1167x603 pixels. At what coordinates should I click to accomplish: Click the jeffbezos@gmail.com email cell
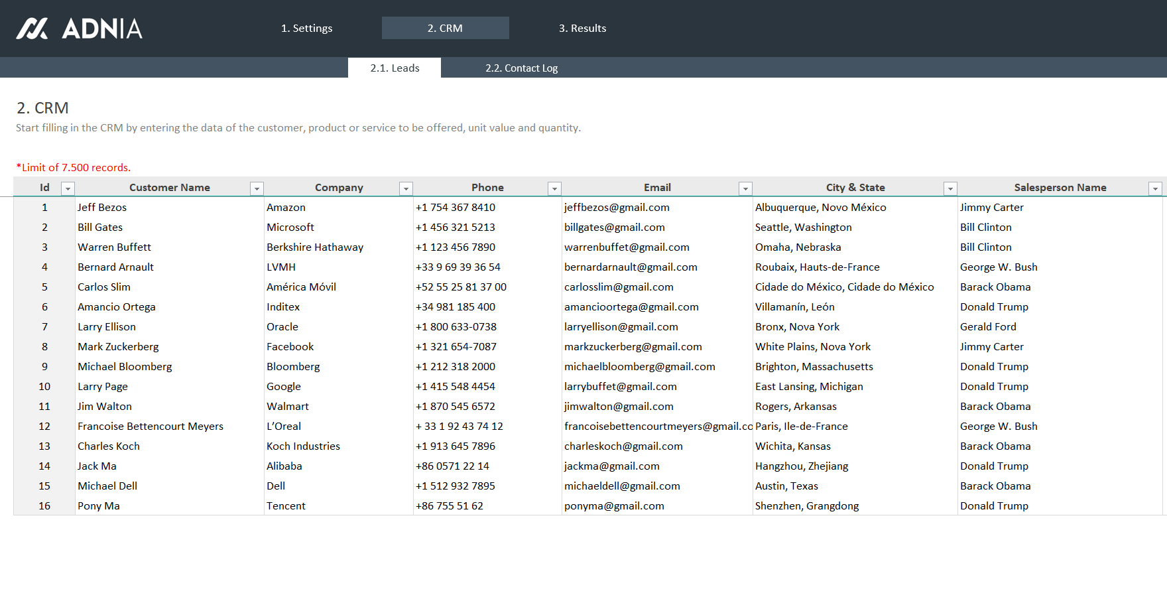(657, 207)
